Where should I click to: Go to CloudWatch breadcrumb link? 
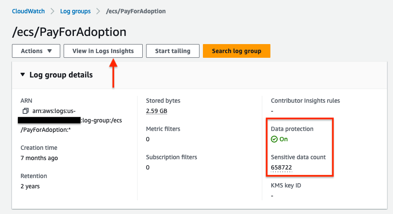(28, 11)
